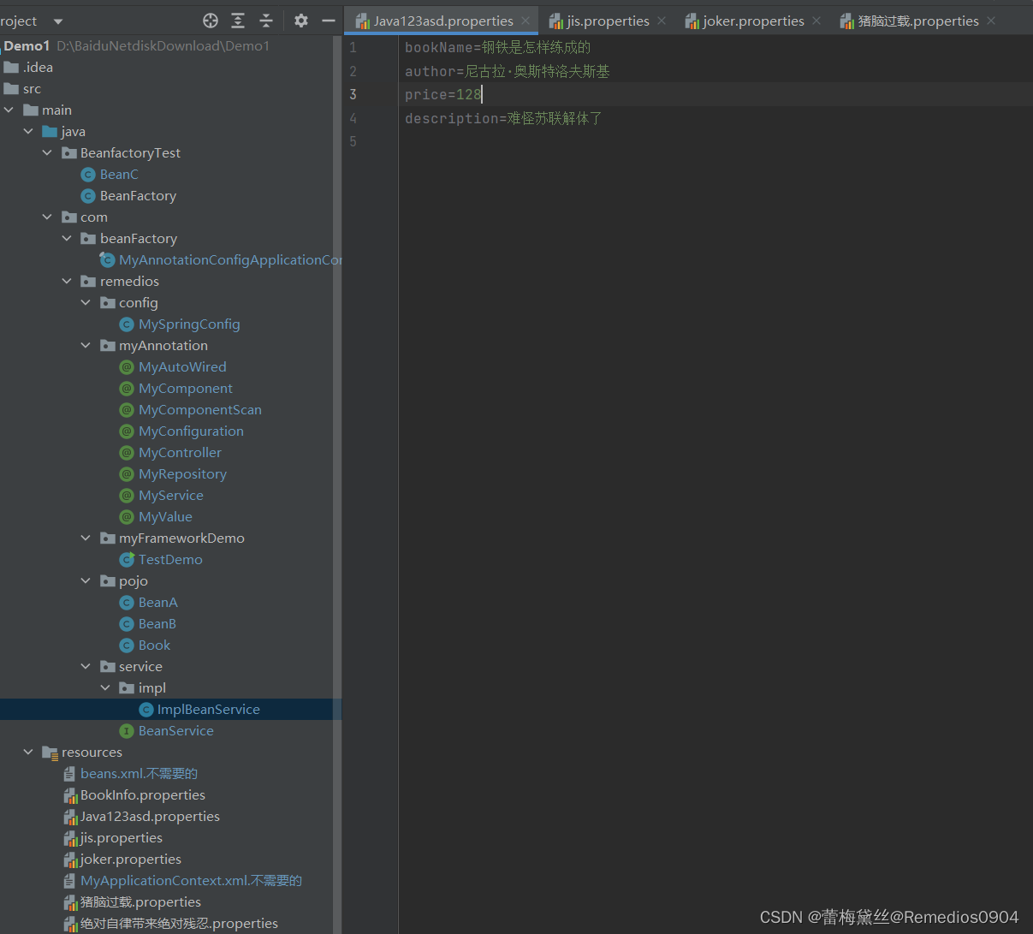Viewport: 1033px width, 934px height.
Task: Collapse the java folder
Action: click(28, 131)
